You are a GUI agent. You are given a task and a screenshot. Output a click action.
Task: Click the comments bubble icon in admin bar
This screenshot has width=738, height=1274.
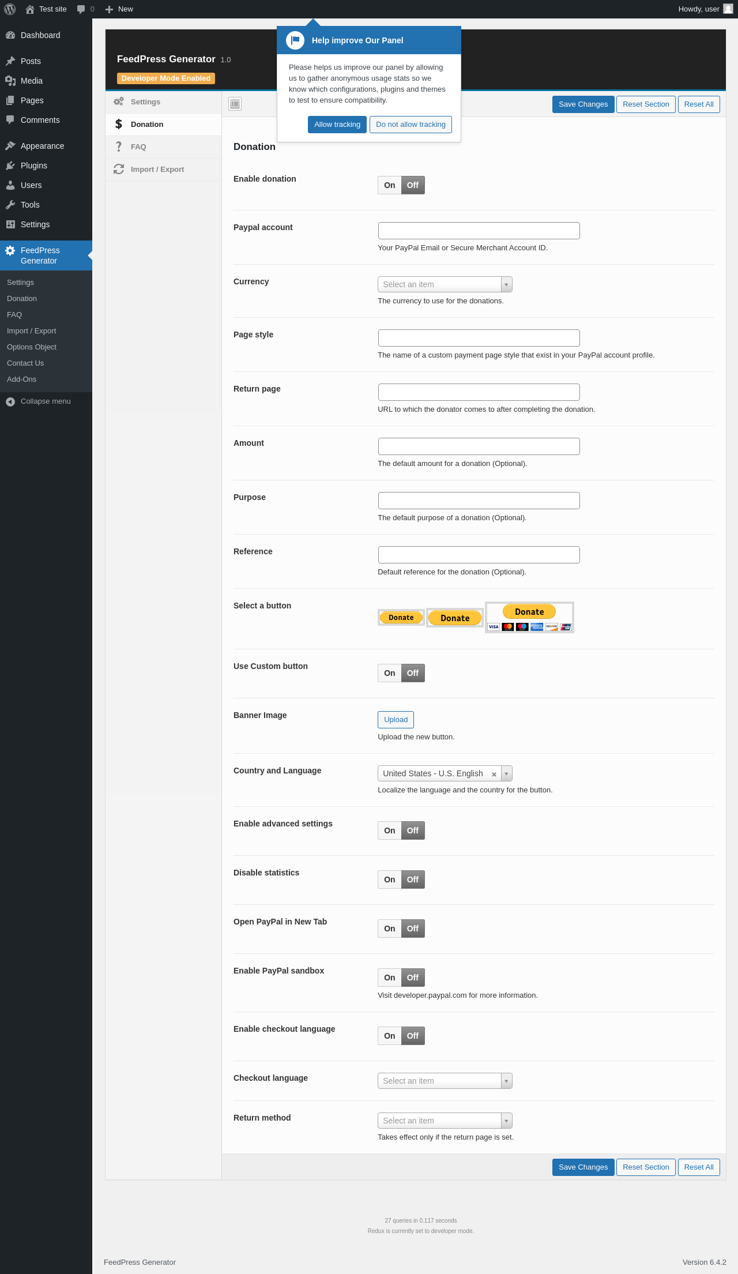click(81, 9)
